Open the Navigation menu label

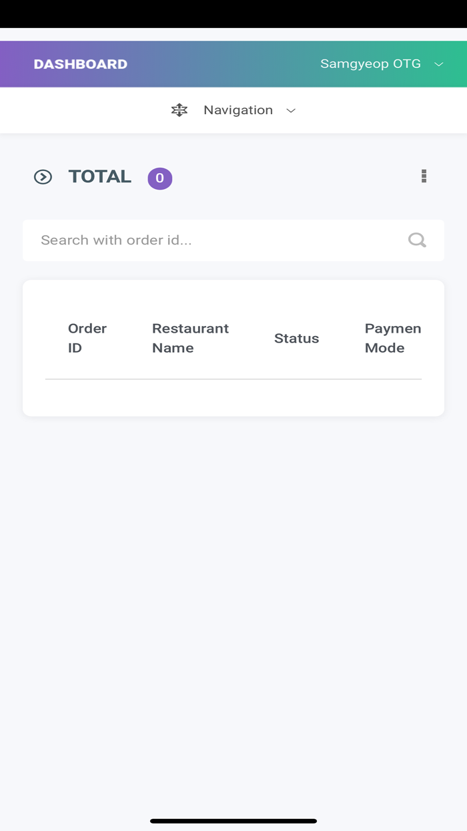click(x=238, y=110)
